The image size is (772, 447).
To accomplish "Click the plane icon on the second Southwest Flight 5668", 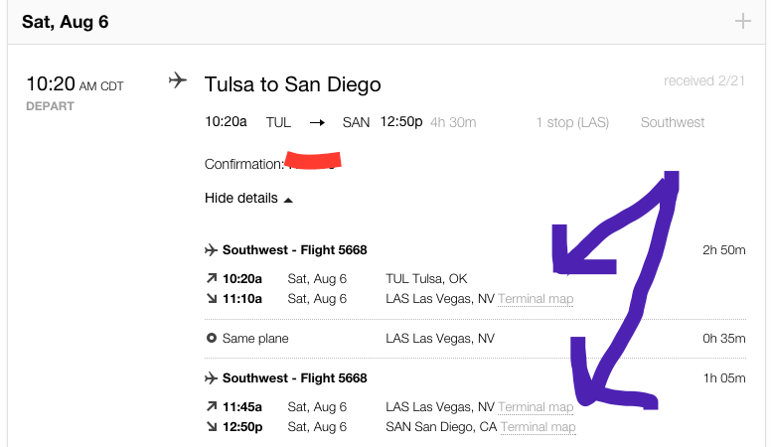I will [x=211, y=377].
